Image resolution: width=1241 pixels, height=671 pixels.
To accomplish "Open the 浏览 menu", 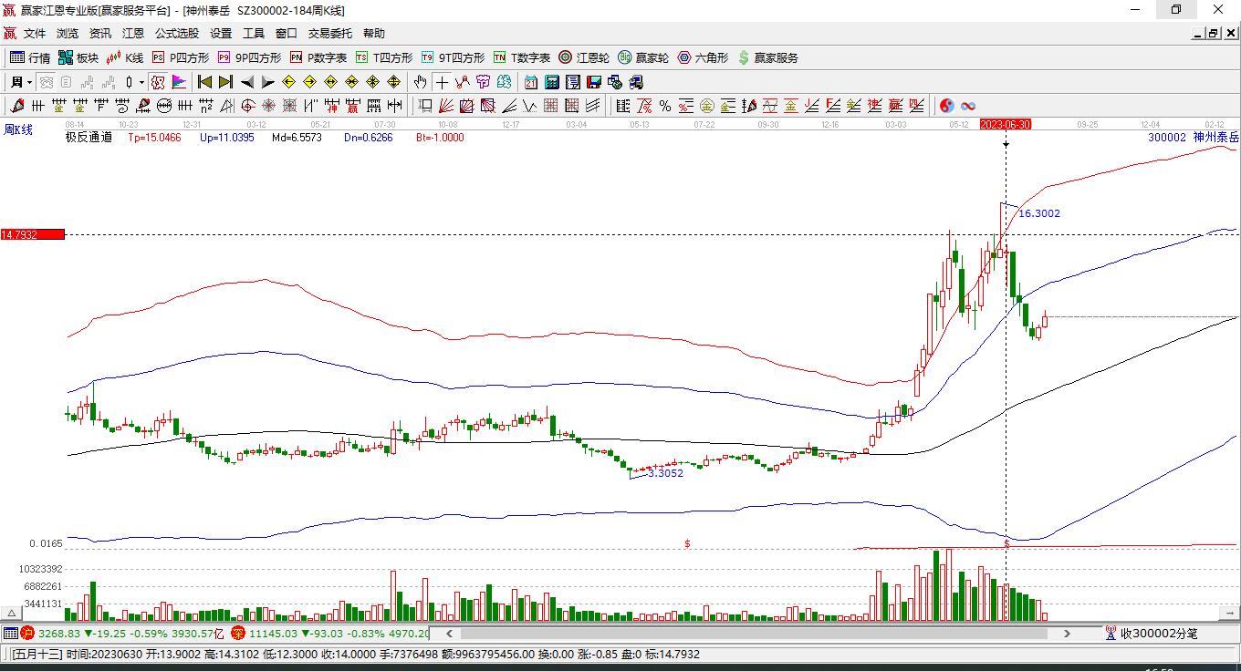I will tap(68, 34).
